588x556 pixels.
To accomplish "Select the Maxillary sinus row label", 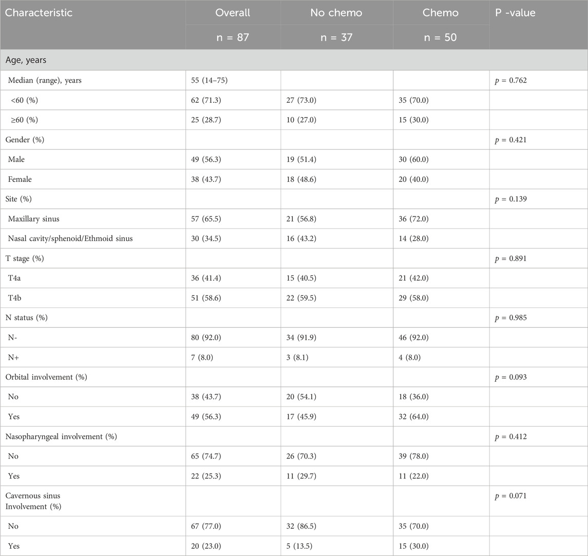I will pos(33,219).
